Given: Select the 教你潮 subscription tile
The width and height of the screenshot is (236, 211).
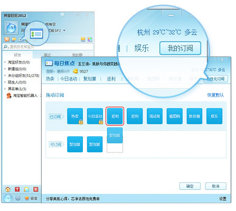Looking at the screenshot, I should point(194,116).
